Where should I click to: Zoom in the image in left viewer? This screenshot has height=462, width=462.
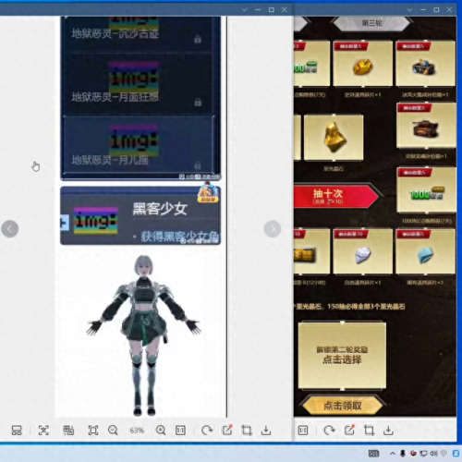tap(161, 431)
